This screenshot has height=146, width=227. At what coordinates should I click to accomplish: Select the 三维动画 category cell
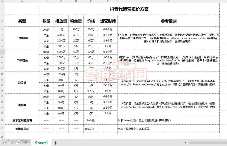[22, 38]
